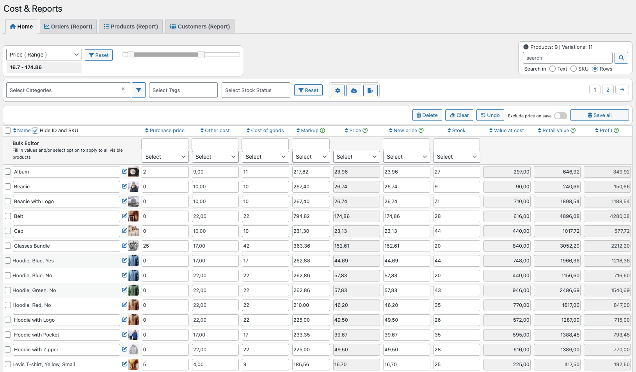Click the Undo button

490,115
